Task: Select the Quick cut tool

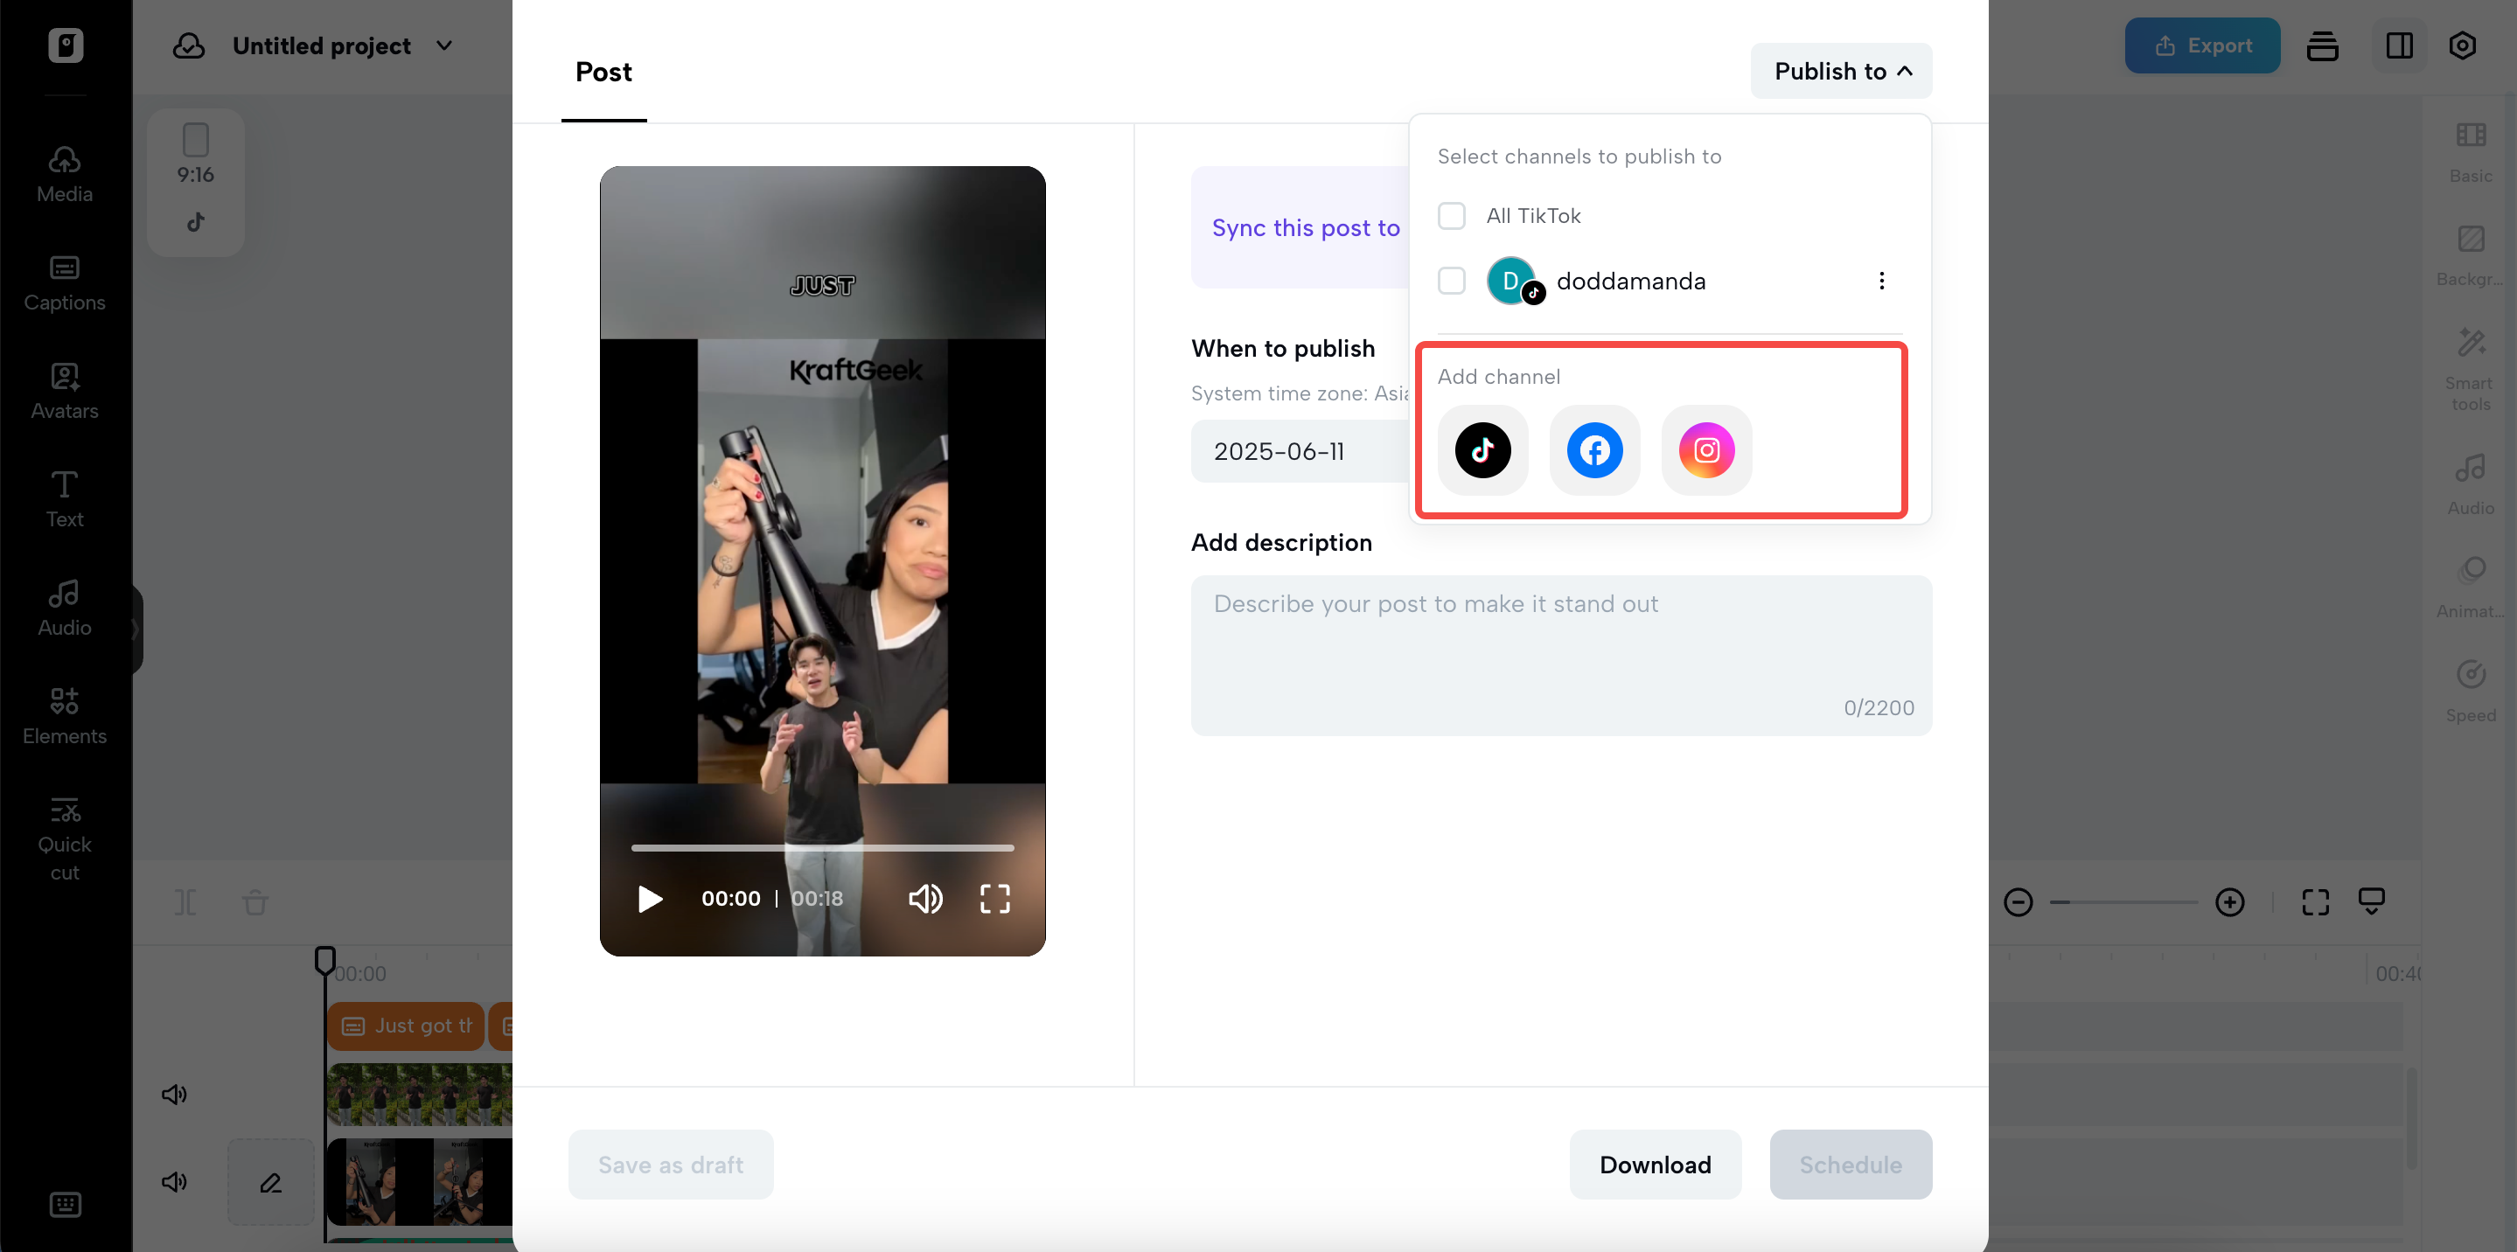Action: click(64, 835)
